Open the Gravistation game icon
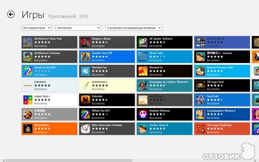The width and height of the screenshot is (259, 162). click(28, 129)
